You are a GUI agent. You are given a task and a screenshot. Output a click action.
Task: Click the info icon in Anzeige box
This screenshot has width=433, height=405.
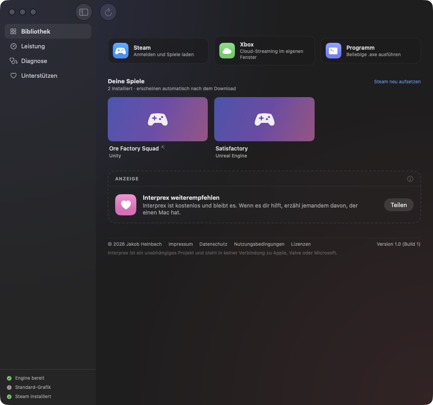click(410, 179)
